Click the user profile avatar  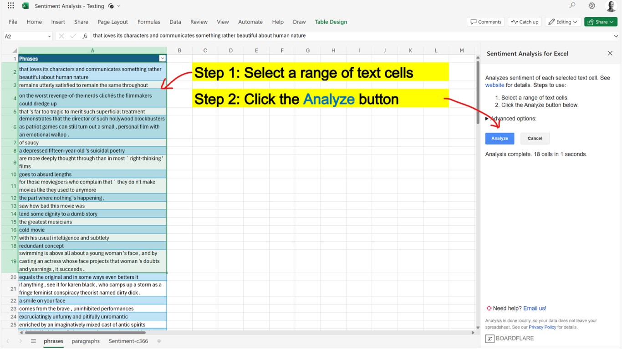pos(611,6)
